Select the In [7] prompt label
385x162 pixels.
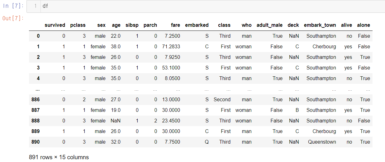[13, 6]
